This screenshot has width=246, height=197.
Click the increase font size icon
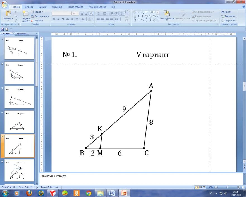point(82,14)
